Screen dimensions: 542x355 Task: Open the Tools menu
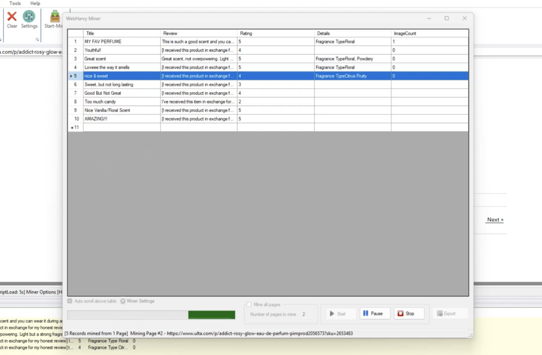(15, 3)
